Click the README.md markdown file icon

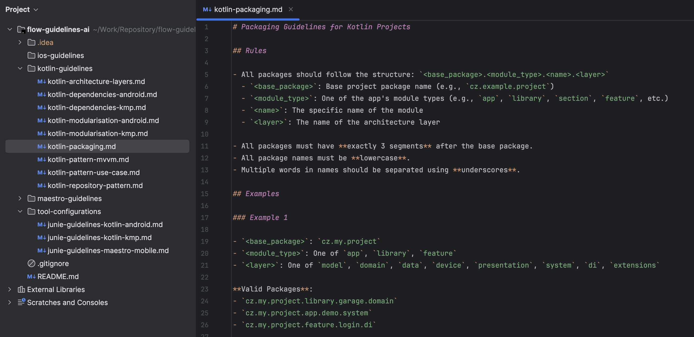[x=31, y=276]
